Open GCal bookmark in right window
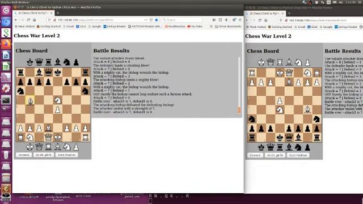363x204 pixels. click(x=312, y=27)
